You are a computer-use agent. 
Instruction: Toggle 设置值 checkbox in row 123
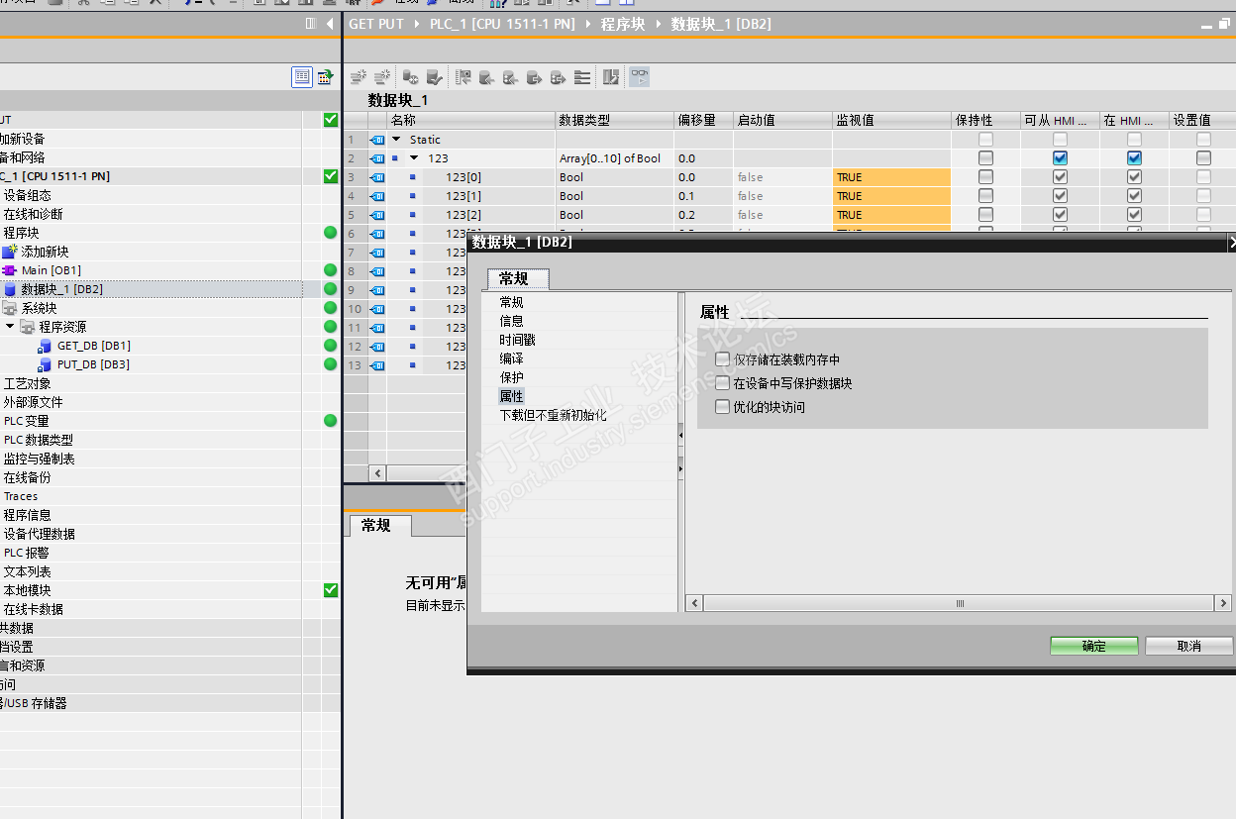tap(1203, 158)
